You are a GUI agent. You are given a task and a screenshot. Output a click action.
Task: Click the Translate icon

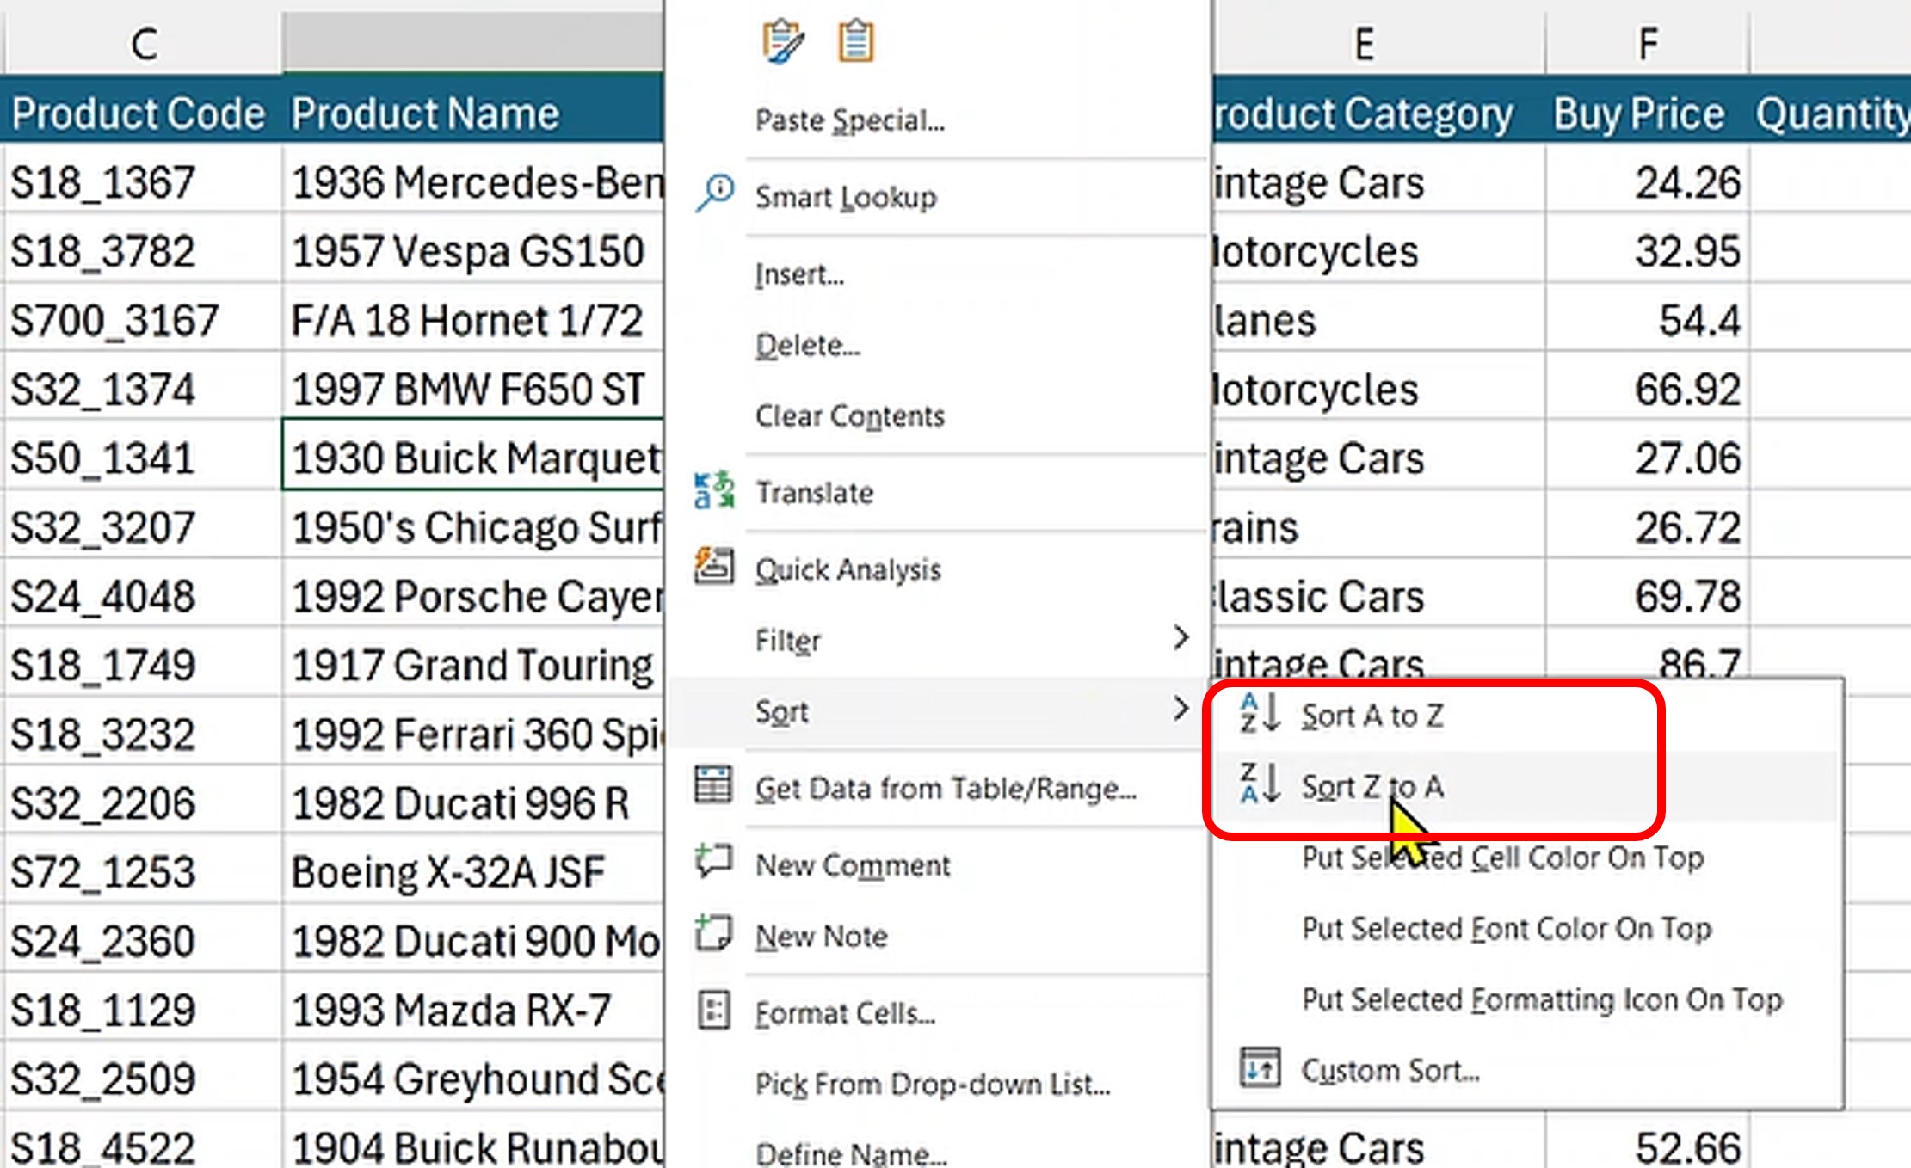[713, 491]
